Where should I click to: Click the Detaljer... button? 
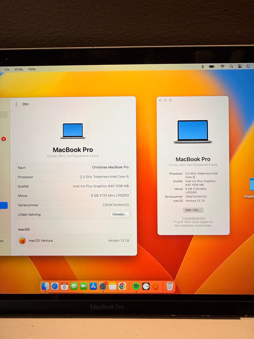[x=120, y=214]
